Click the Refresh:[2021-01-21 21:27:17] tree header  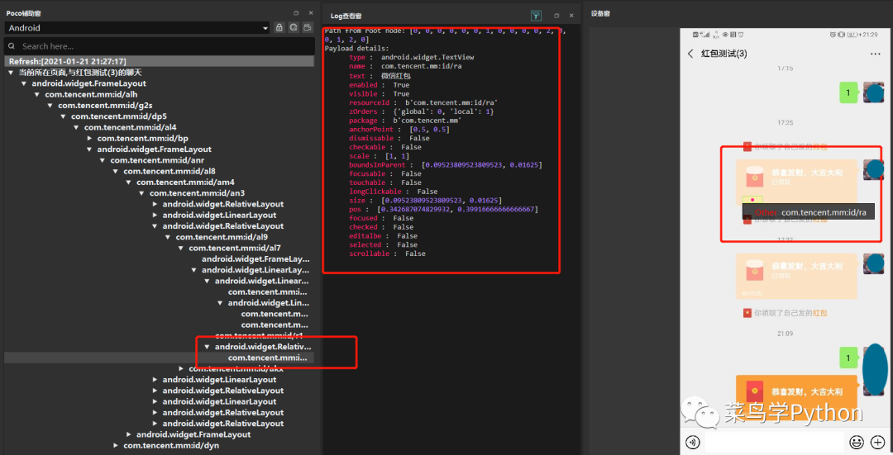[x=160, y=61]
